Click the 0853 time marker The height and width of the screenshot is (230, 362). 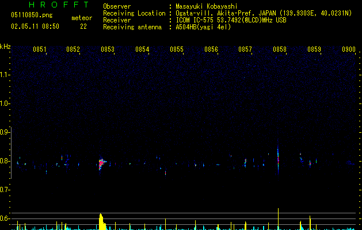tap(108, 49)
